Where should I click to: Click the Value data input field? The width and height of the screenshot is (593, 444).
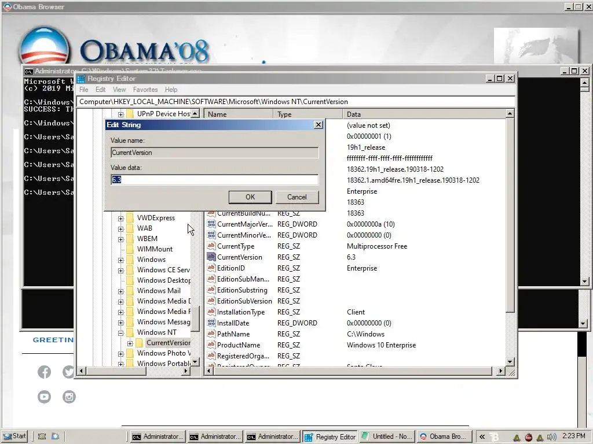point(214,179)
